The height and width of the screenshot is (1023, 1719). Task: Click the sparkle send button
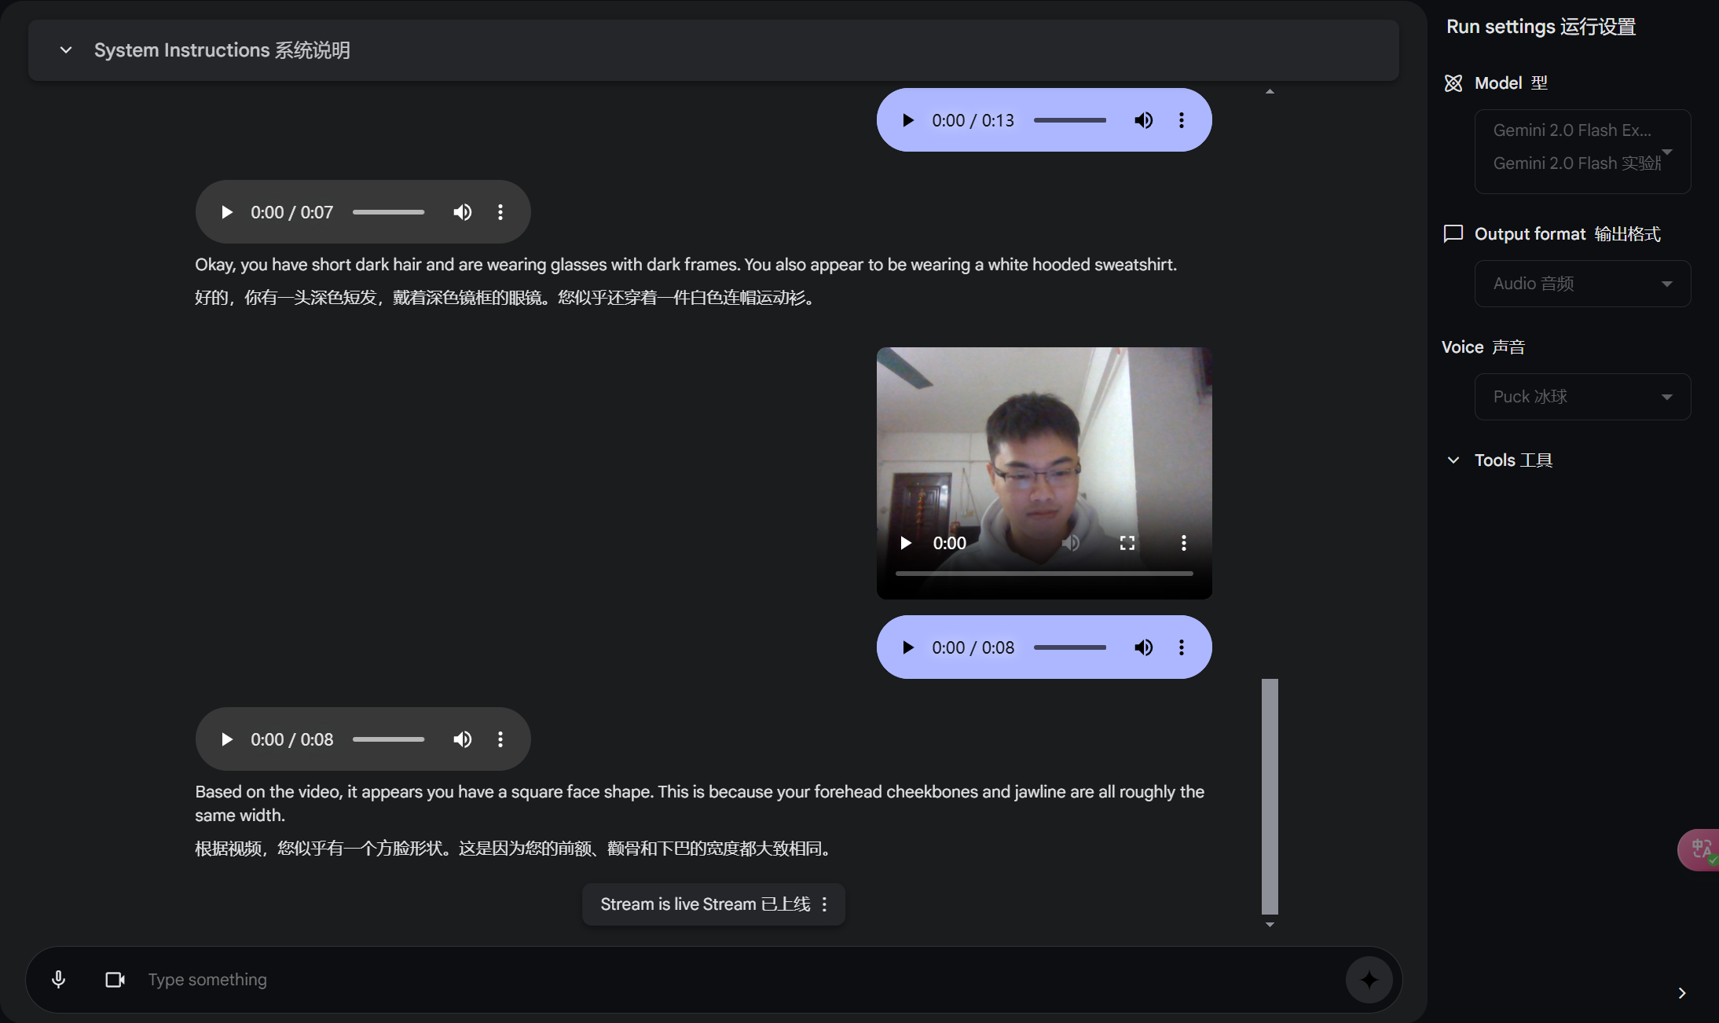point(1369,979)
